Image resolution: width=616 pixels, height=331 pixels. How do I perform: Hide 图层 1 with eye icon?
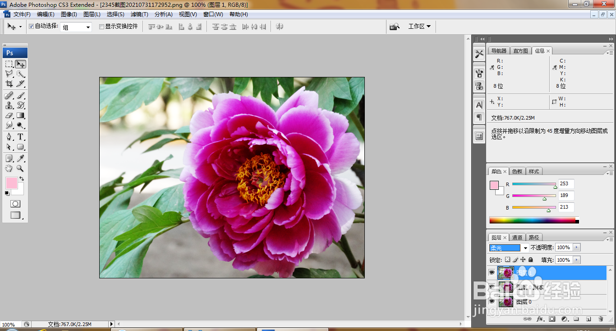click(492, 273)
